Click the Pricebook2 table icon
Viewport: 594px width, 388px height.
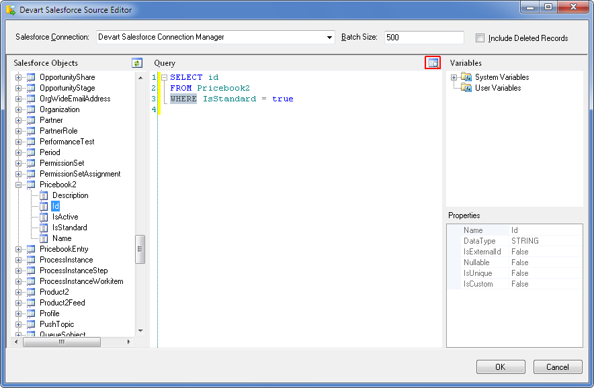point(31,185)
